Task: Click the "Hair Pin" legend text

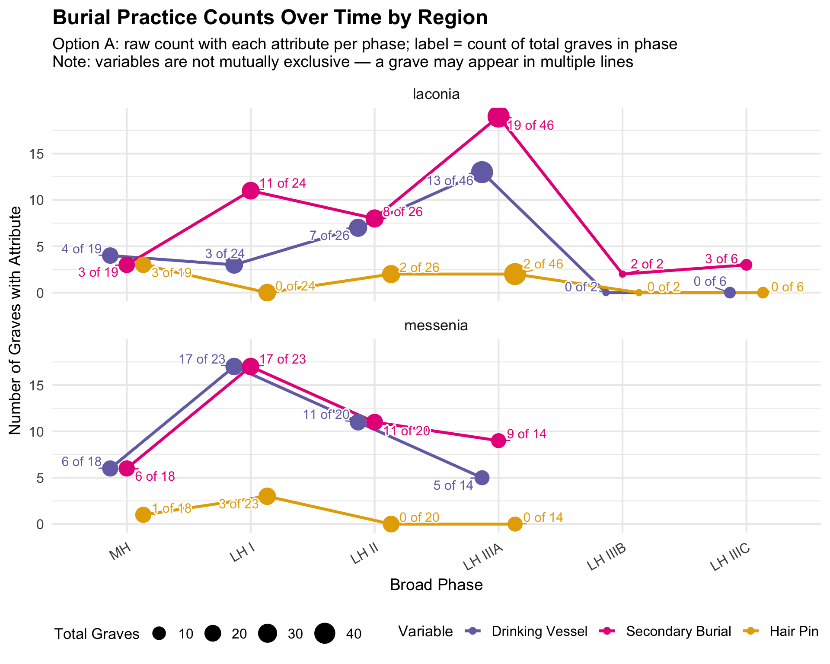Action: [x=794, y=632]
